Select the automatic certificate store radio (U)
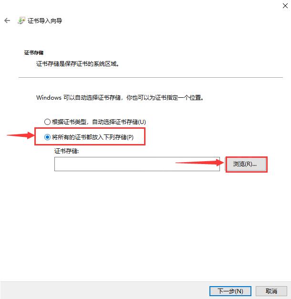 (x=47, y=122)
